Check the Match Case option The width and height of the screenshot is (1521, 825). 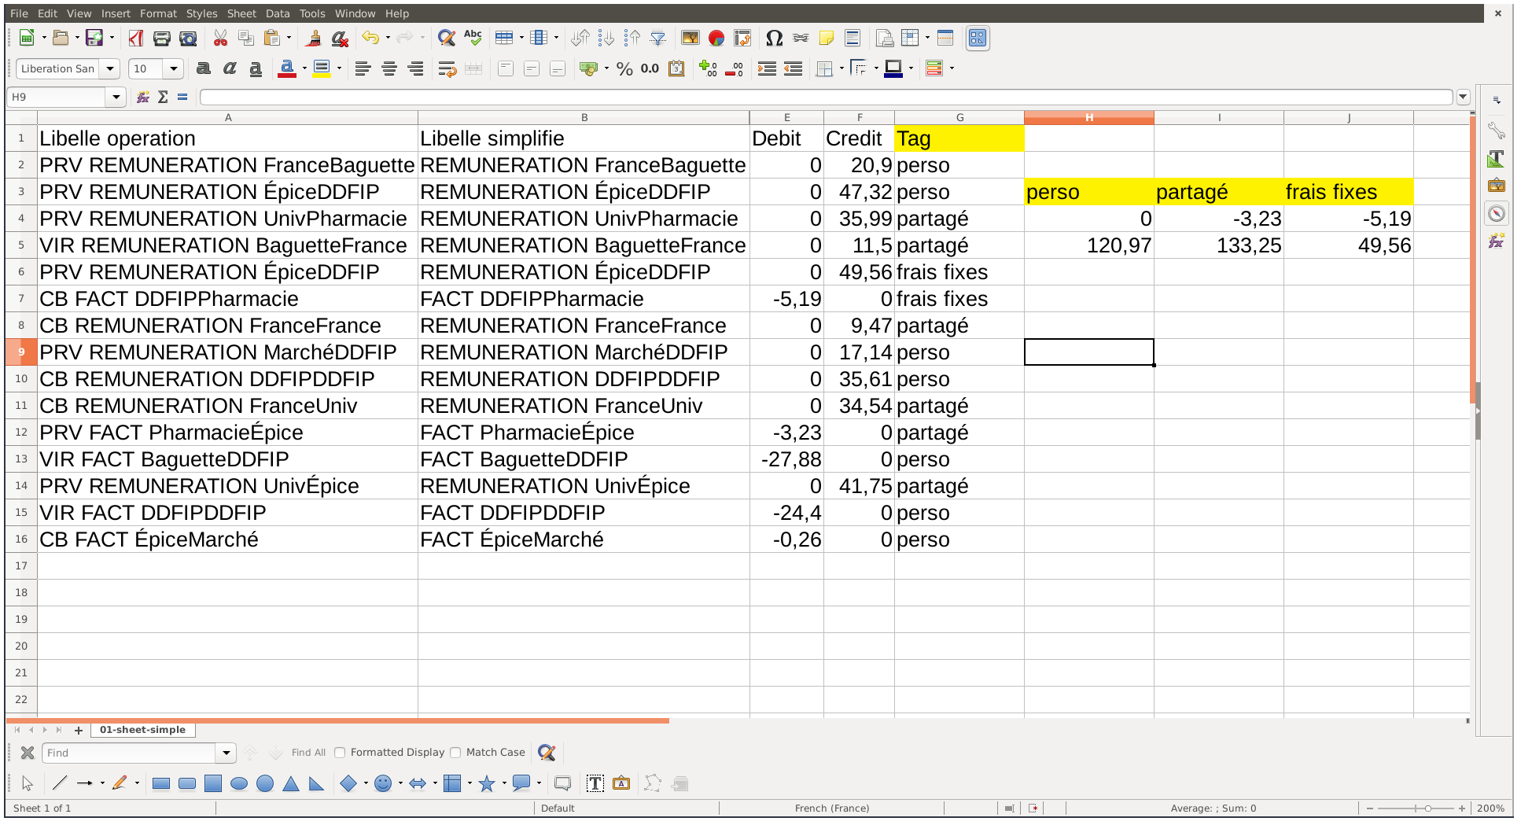(x=455, y=753)
